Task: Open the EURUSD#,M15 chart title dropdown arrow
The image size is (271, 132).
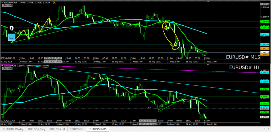Action: [2, 2]
